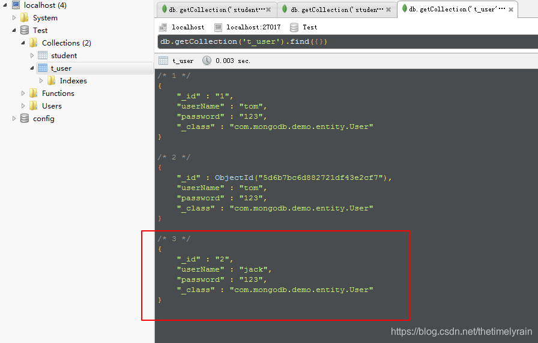Click the System folder icon
The image size is (538, 343).
click(x=25, y=17)
